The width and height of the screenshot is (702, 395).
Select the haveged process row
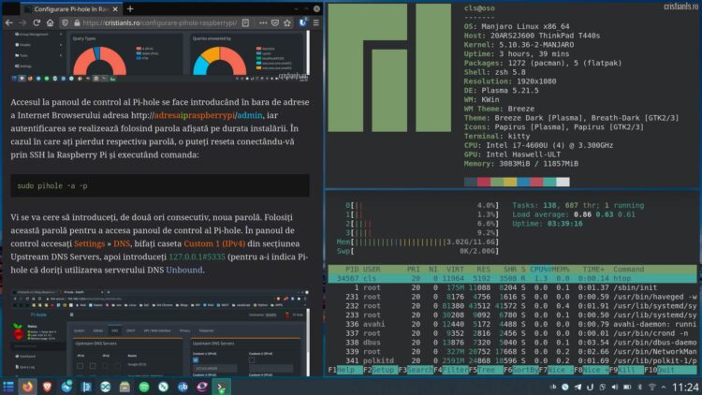512,297
